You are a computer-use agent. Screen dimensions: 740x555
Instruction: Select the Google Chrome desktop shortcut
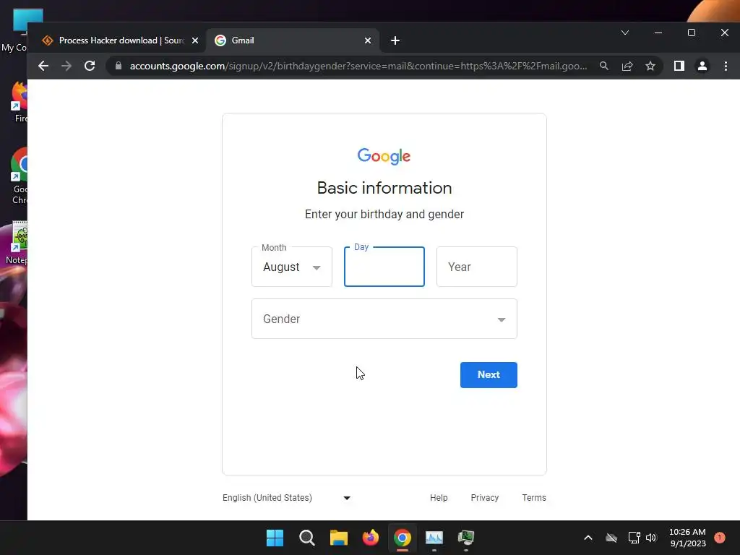(x=19, y=176)
